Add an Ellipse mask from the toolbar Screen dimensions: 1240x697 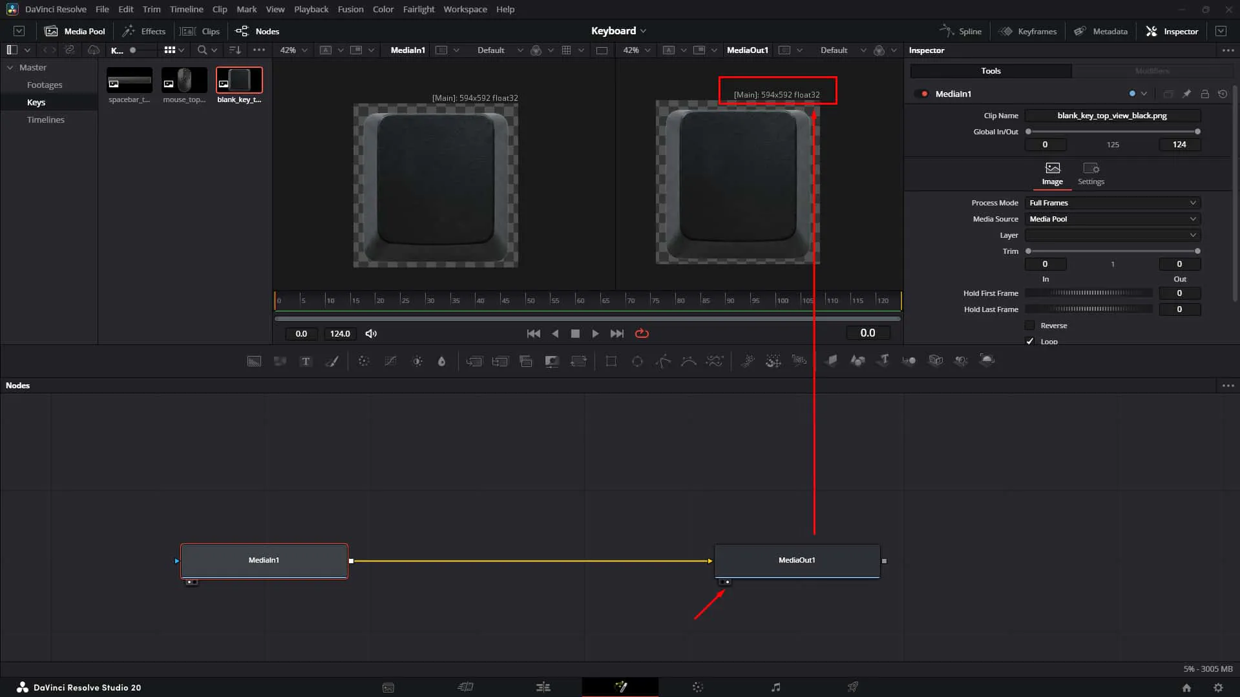(x=637, y=361)
